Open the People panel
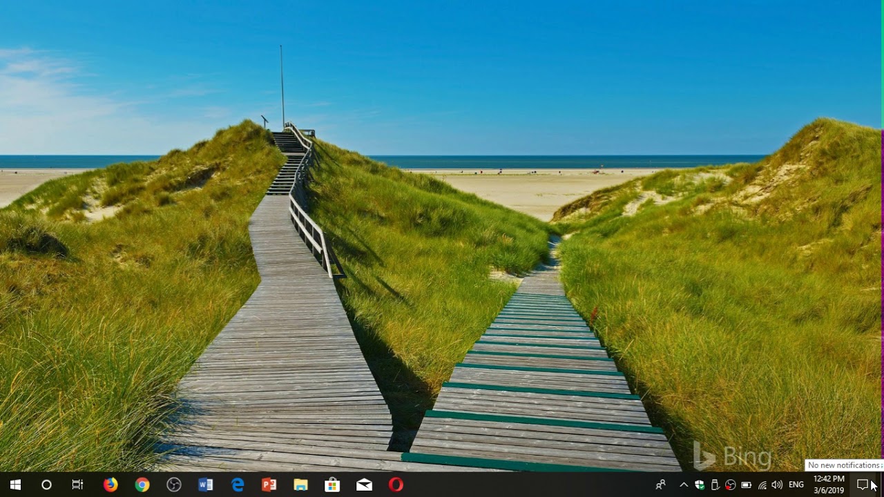Screen dimensions: 884x497 pyautogui.click(x=661, y=485)
